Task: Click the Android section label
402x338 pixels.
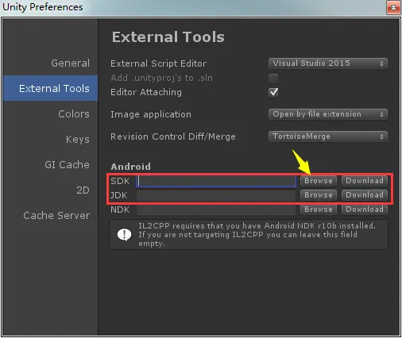Action: [x=131, y=167]
